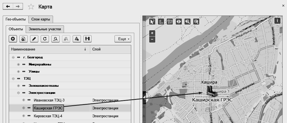Expand the Золошлакоотвалы node
The height and width of the screenshot is (123, 287).
pos(18,86)
